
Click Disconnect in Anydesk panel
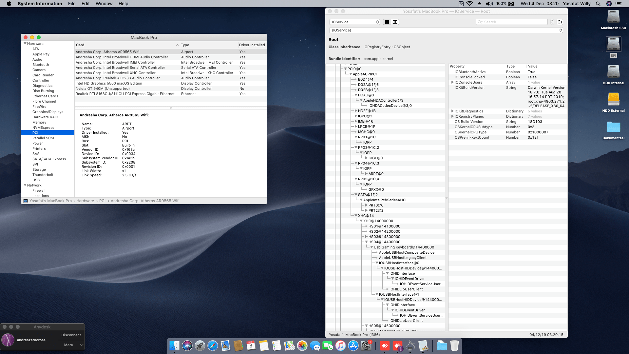coord(71,335)
